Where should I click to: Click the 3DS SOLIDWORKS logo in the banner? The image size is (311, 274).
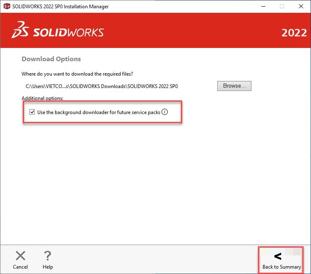(58, 30)
